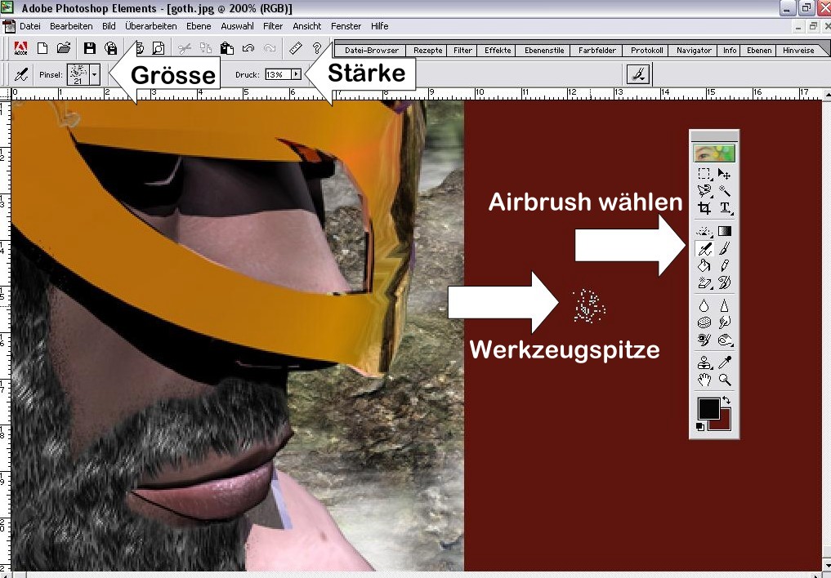
Task: Open the Rezepte palette tab
Action: coord(427,51)
